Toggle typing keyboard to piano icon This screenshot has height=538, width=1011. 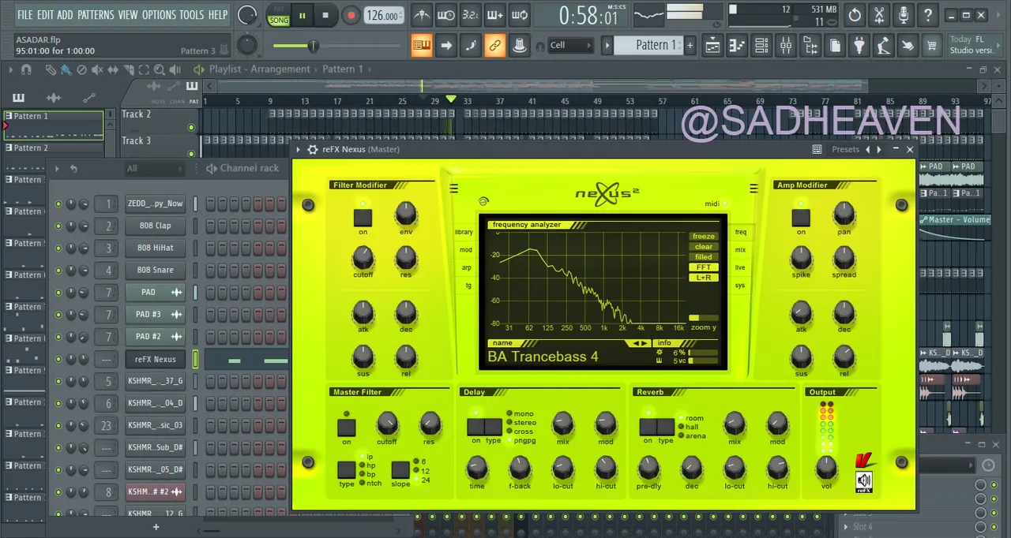pyautogui.click(x=423, y=45)
